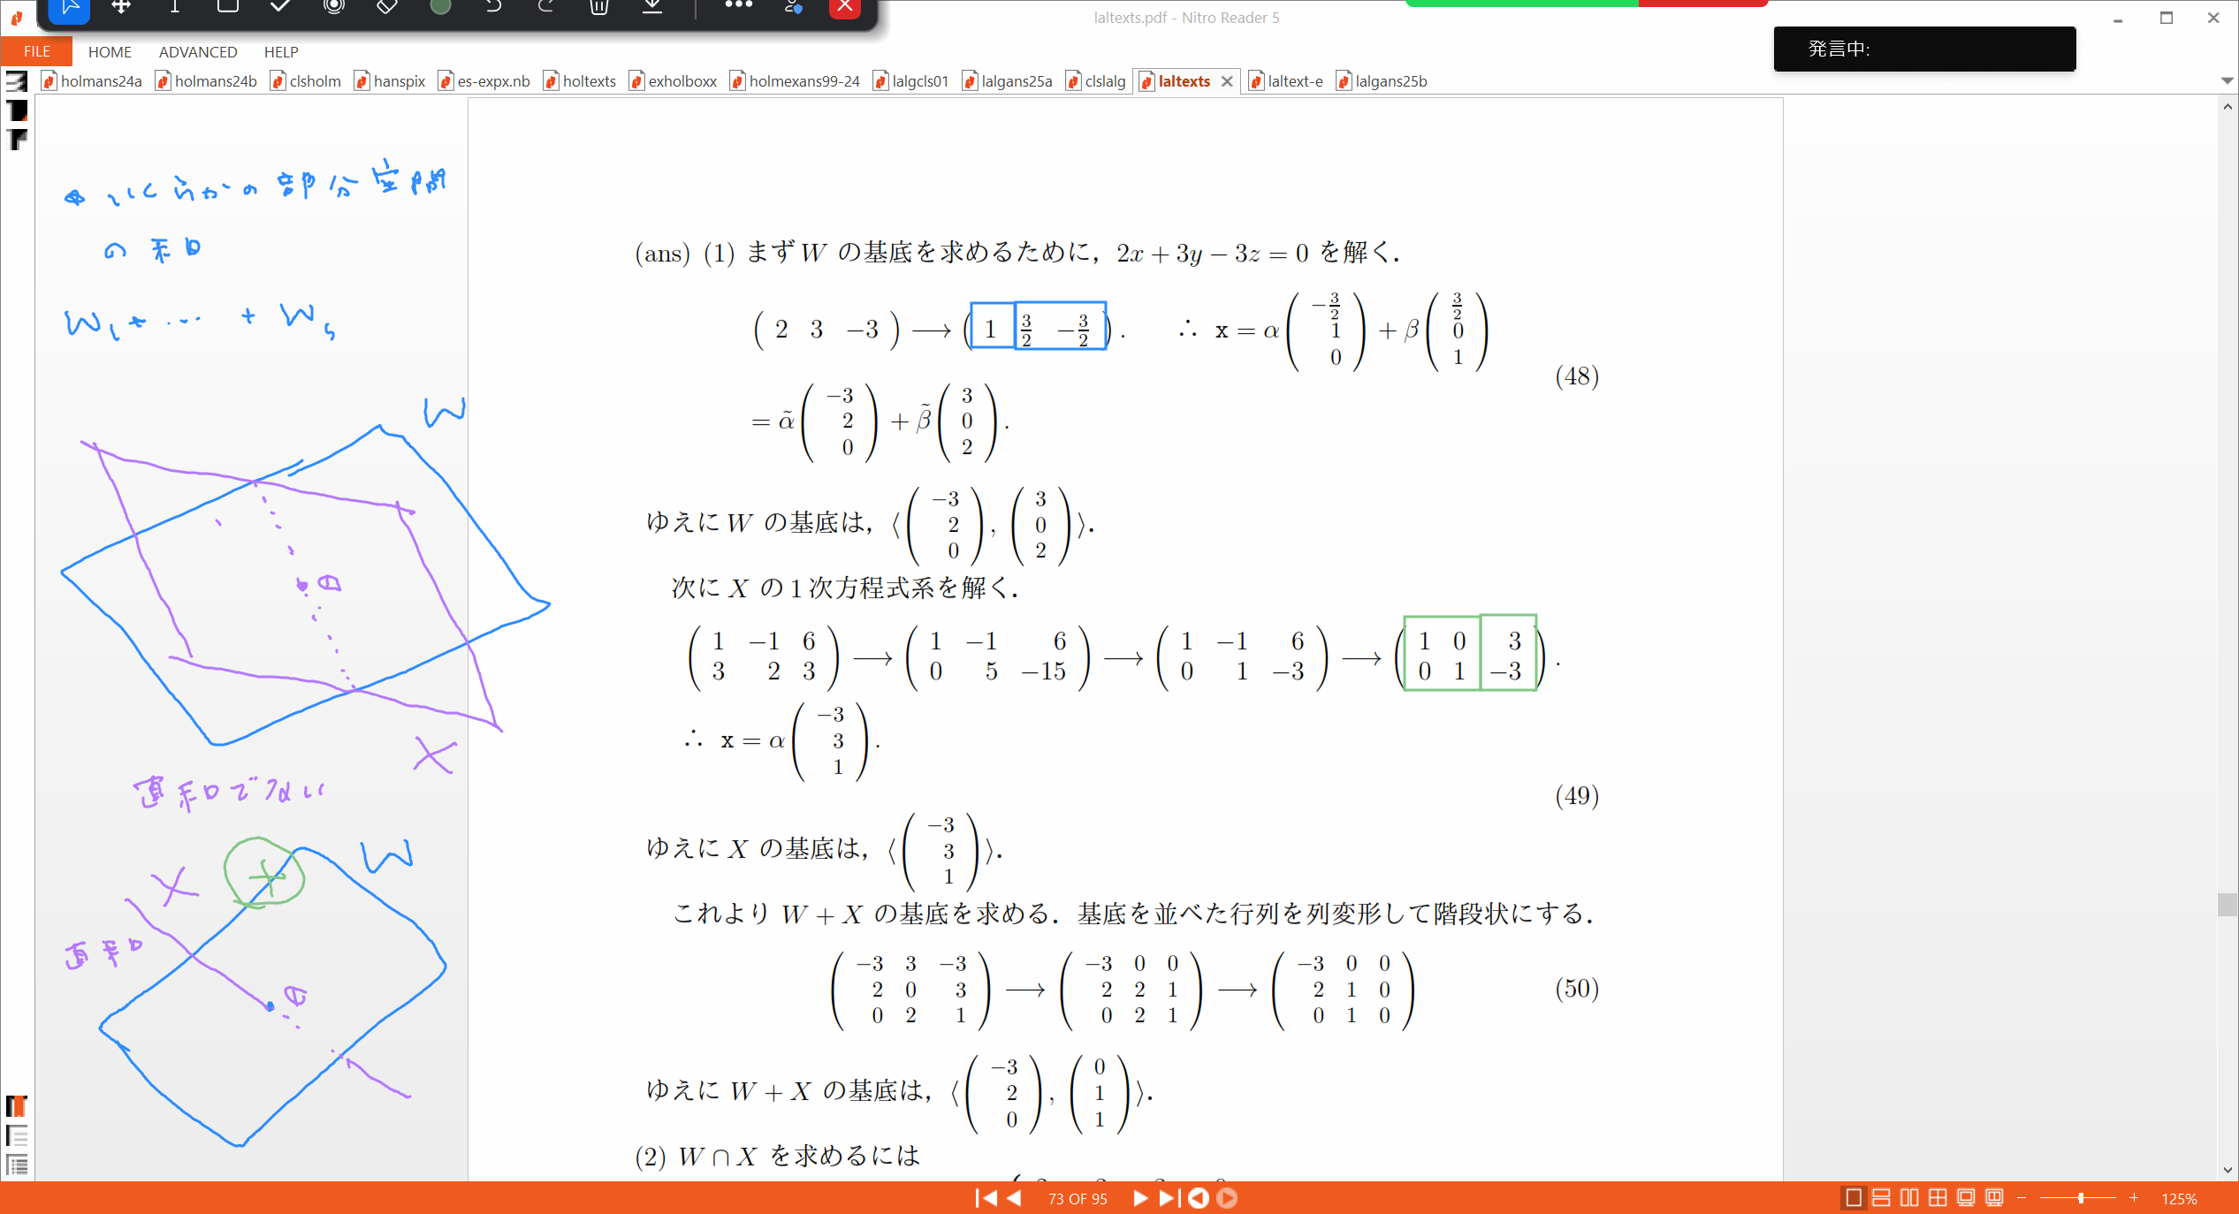Switch to the holmans24a document tab

92,81
